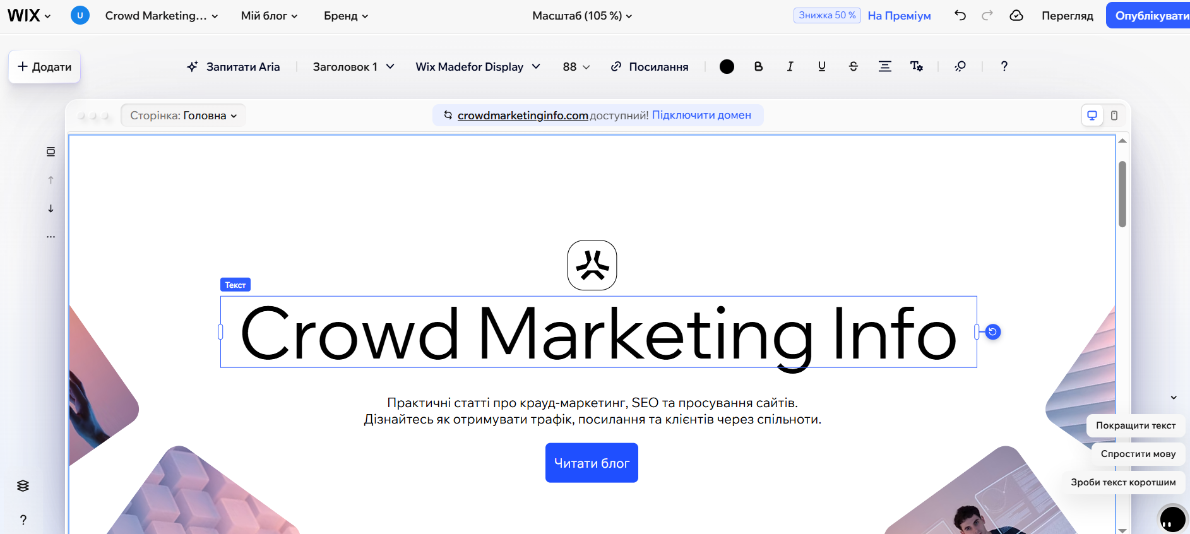Open the Мій блог menu

[x=269, y=16]
